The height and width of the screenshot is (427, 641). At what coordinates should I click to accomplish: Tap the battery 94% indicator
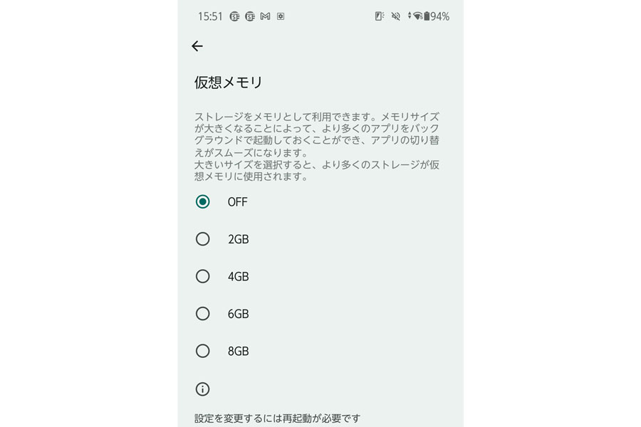(436, 16)
